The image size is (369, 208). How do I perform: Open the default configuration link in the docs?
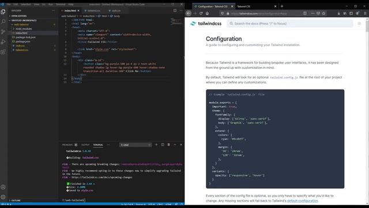(x=302, y=200)
